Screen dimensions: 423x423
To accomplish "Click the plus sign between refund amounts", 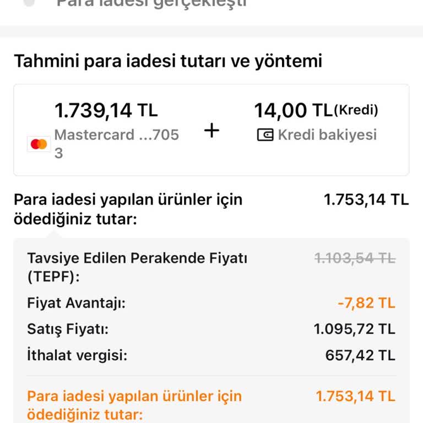I will pos(211,131).
